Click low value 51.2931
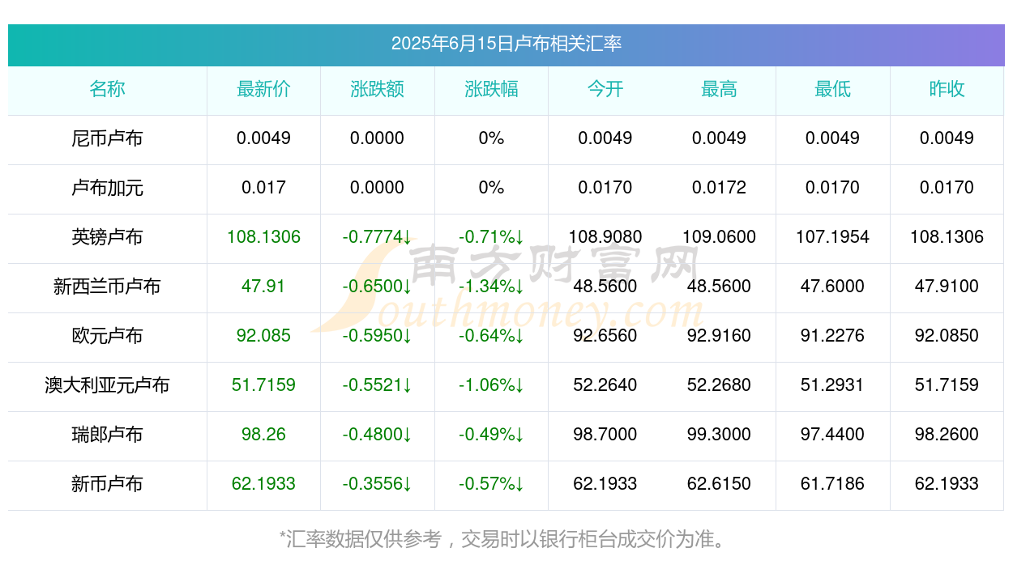This screenshot has height=565, width=1013. coord(832,385)
